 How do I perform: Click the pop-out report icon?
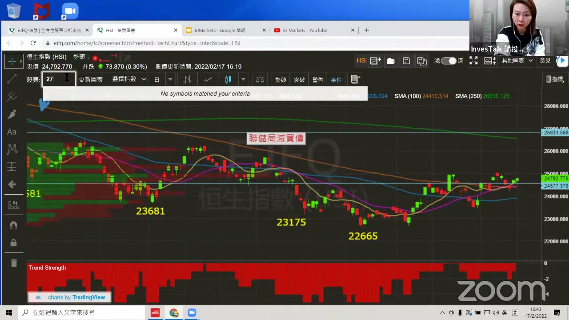click(x=355, y=79)
